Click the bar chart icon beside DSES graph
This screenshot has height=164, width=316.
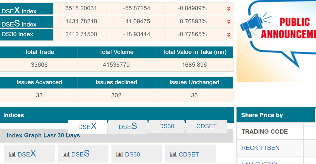point(66,154)
